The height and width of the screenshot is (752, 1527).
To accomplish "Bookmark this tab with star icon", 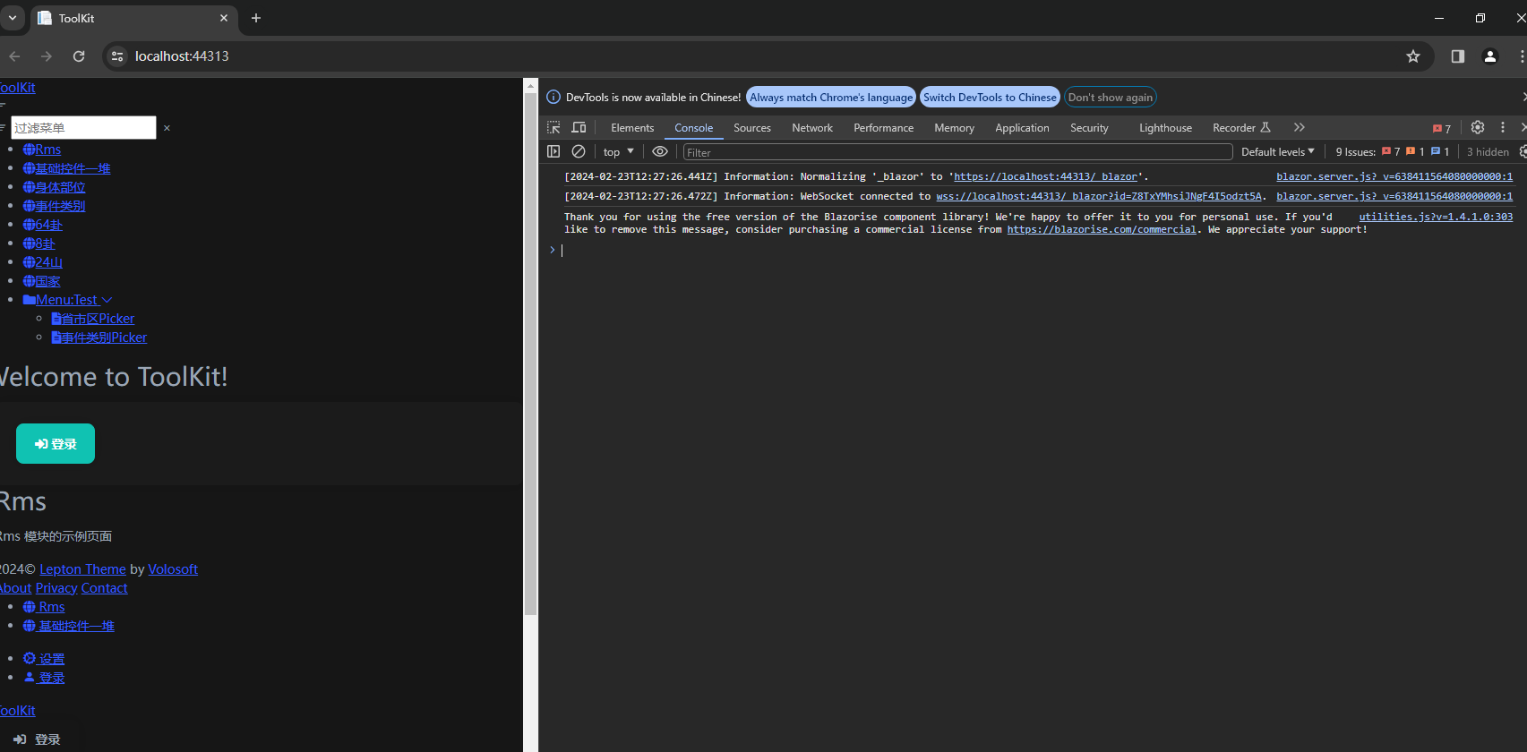I will pos(1413,56).
